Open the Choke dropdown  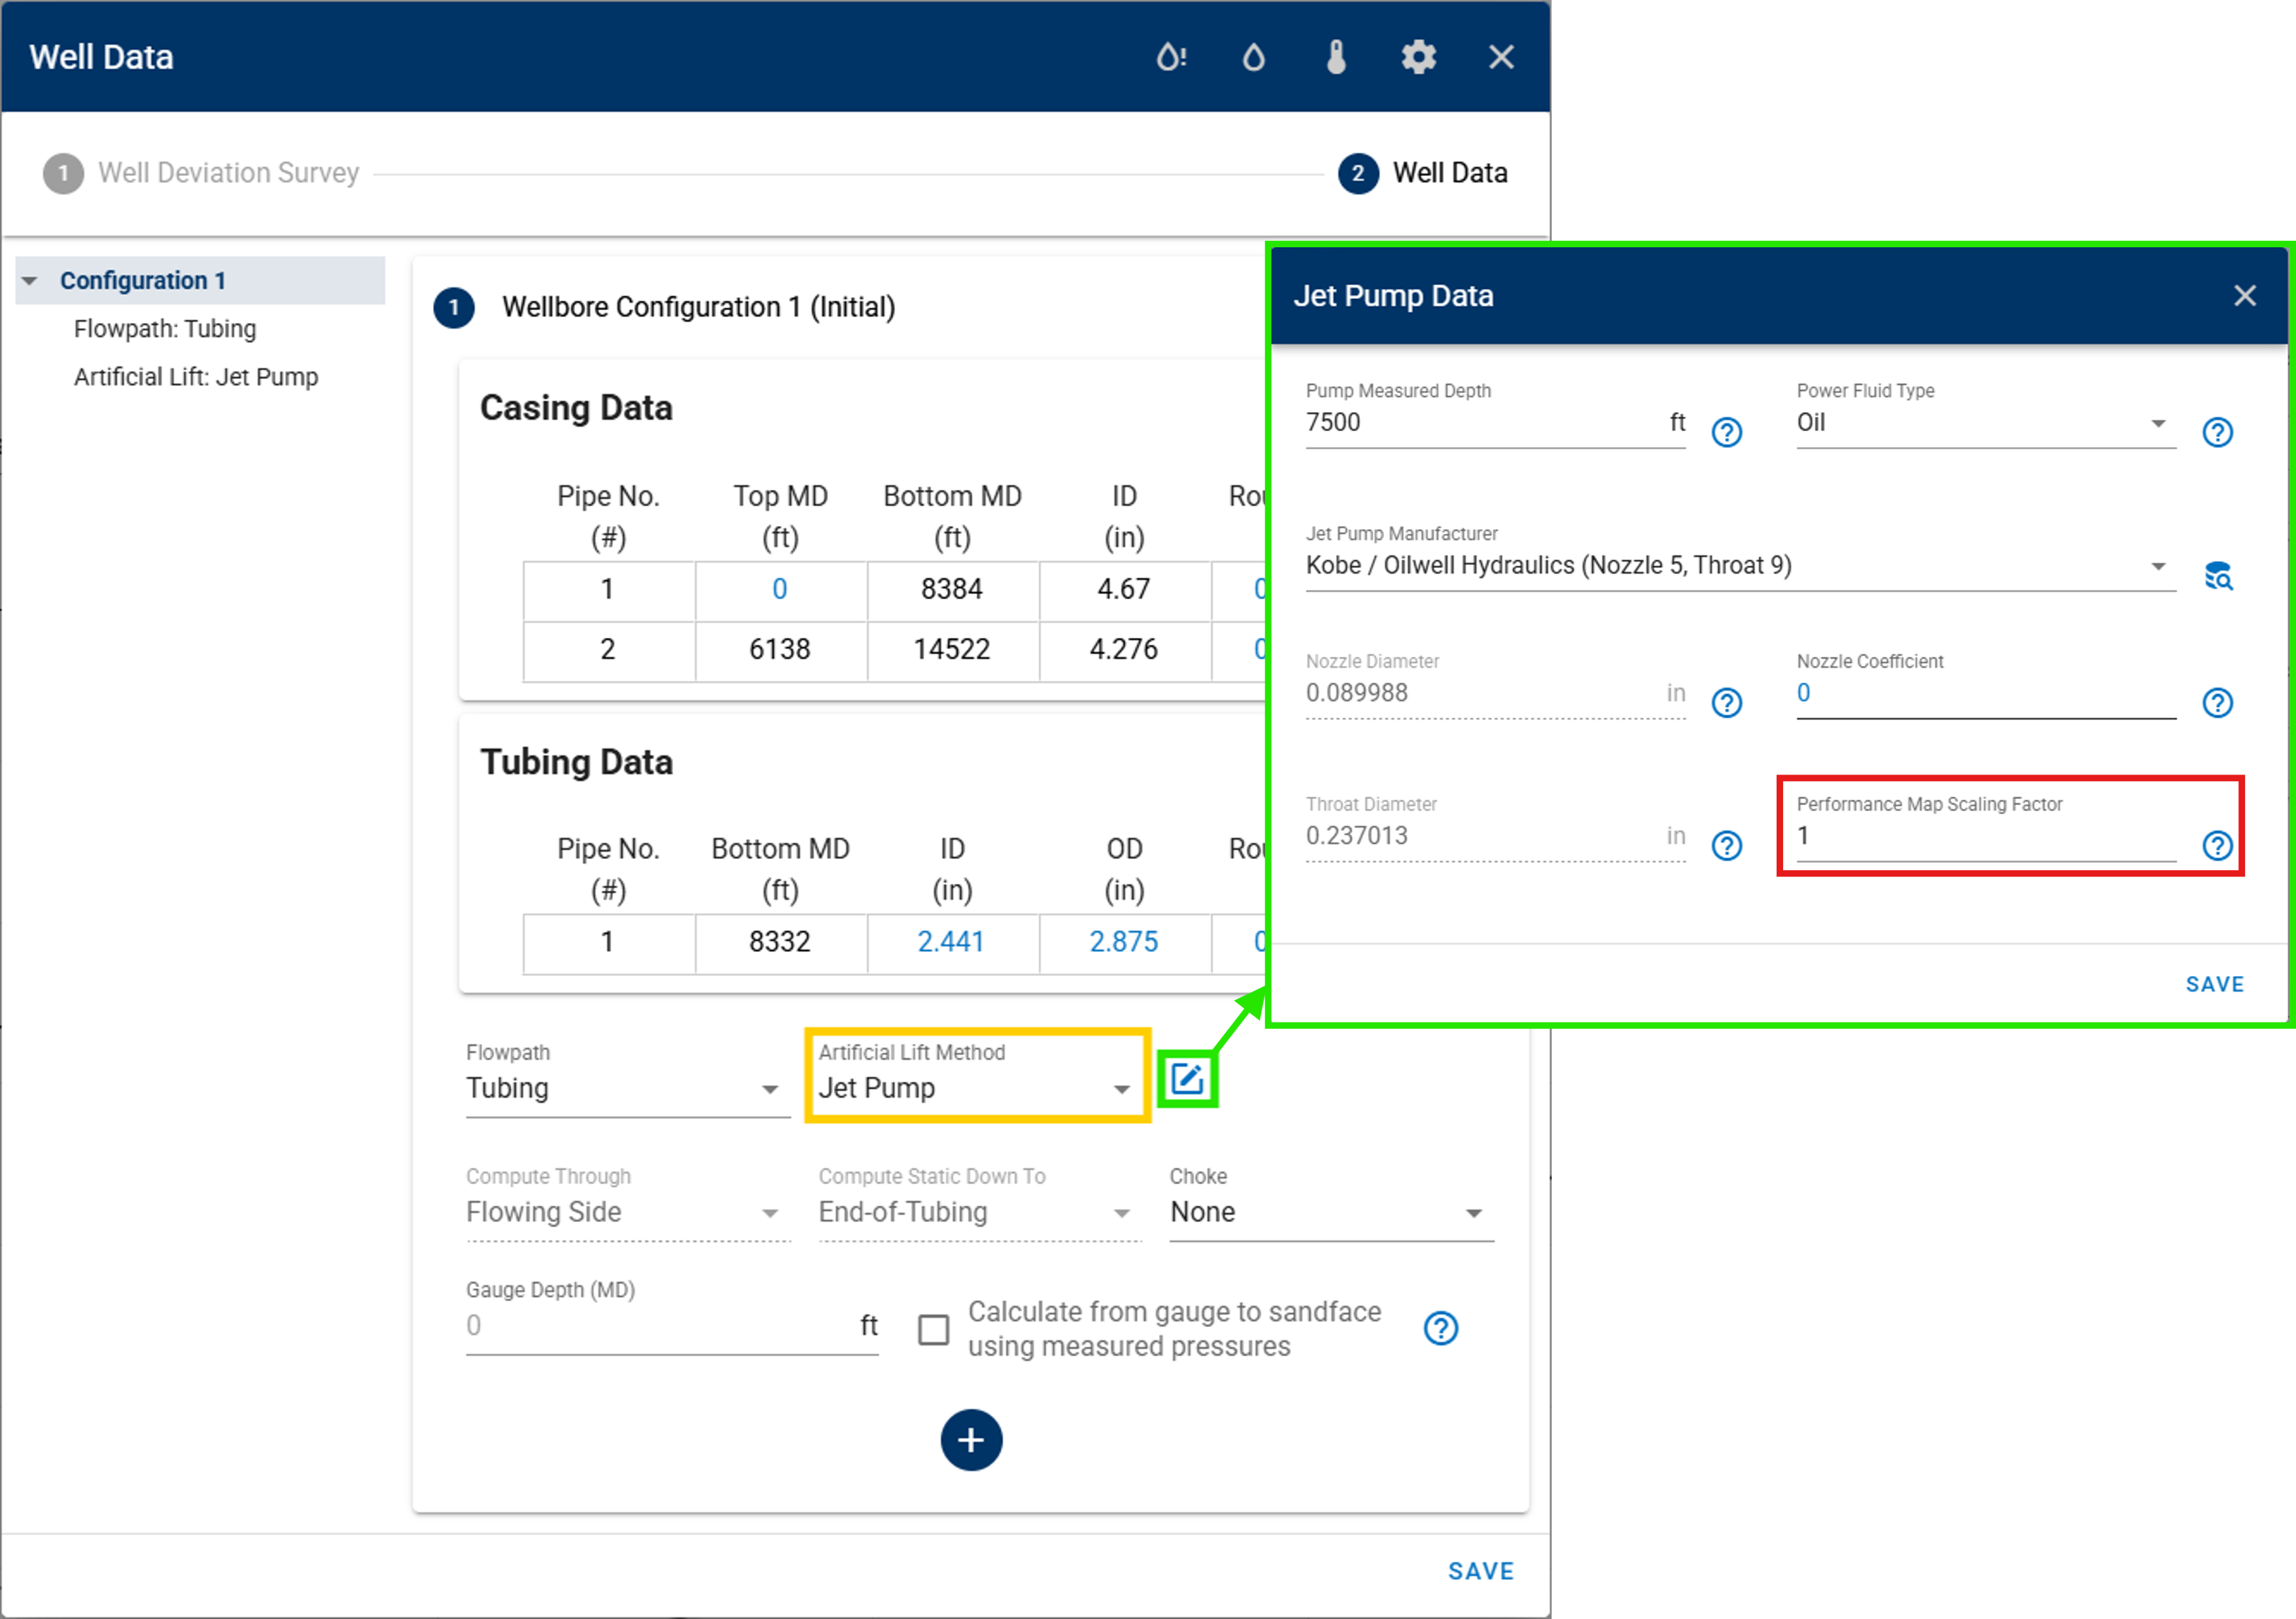(x=1330, y=1212)
